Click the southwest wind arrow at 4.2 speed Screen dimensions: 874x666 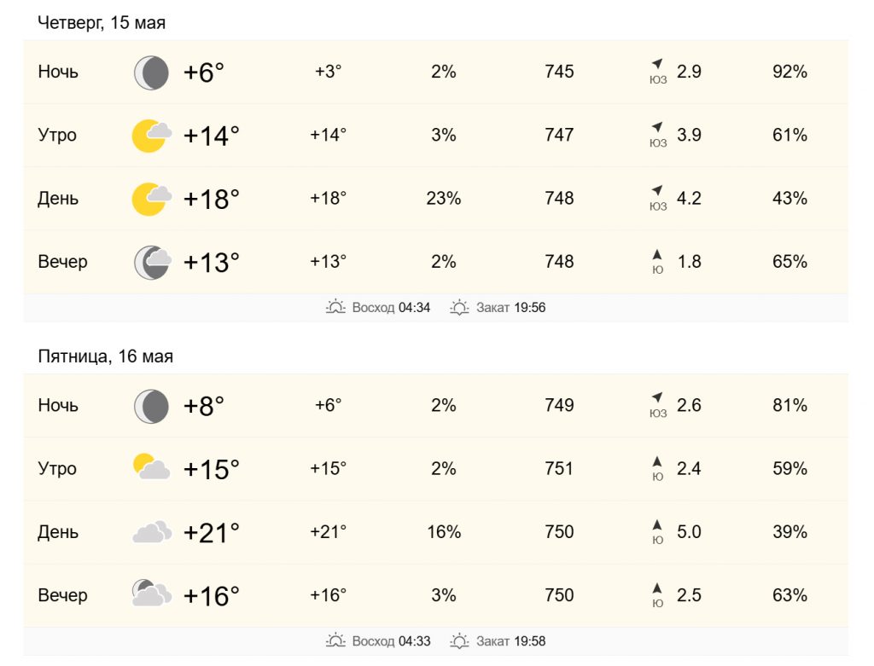[658, 190]
